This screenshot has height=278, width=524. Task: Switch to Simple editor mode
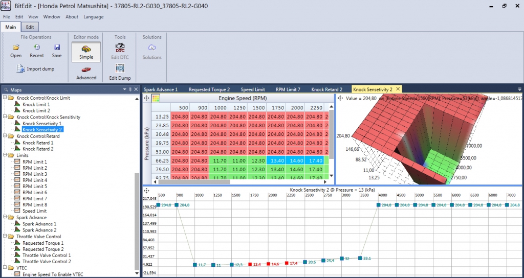point(86,52)
